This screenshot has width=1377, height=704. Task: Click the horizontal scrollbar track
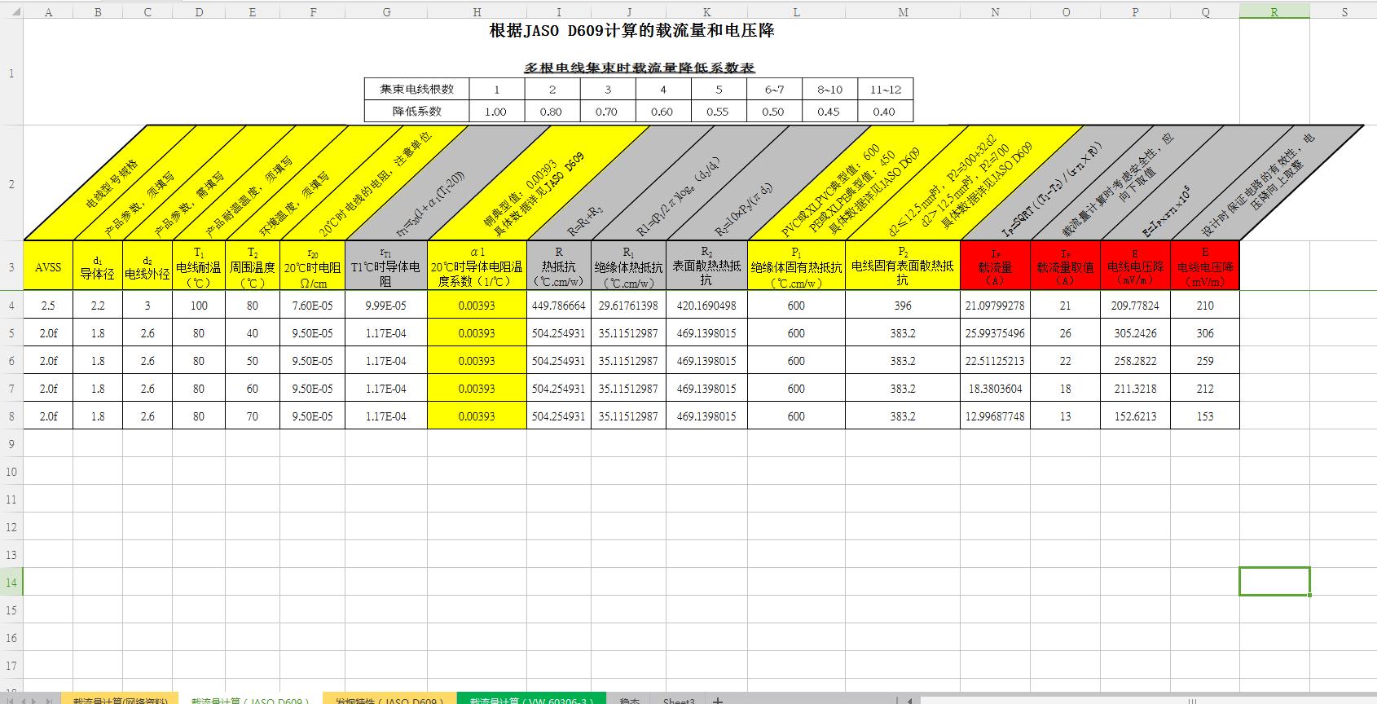point(1141,701)
